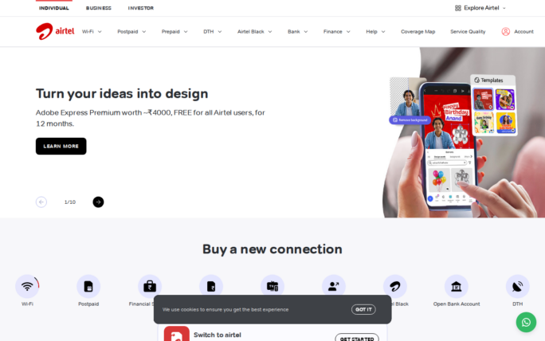Viewport: 545px width, 341px height.
Task: Open the Airtel Black dropdown
Action: [x=254, y=32]
